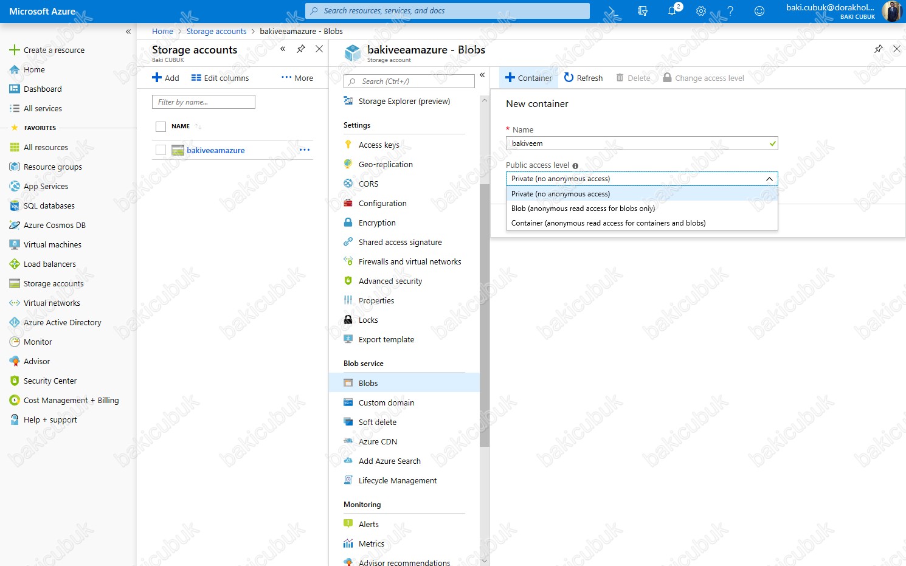906x566 pixels.
Task: Open Cloud Shell icon in top bar
Action: tap(613, 11)
